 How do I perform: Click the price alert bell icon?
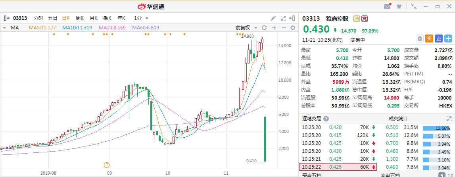click(x=419, y=38)
